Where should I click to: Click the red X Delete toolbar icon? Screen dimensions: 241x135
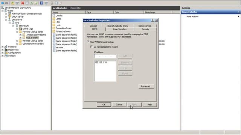pyautogui.click(x=23, y=3)
